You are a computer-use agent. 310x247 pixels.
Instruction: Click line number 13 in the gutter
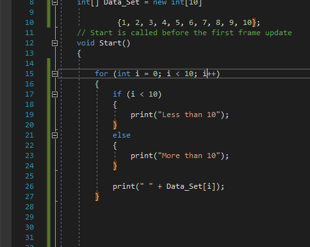pos(29,53)
